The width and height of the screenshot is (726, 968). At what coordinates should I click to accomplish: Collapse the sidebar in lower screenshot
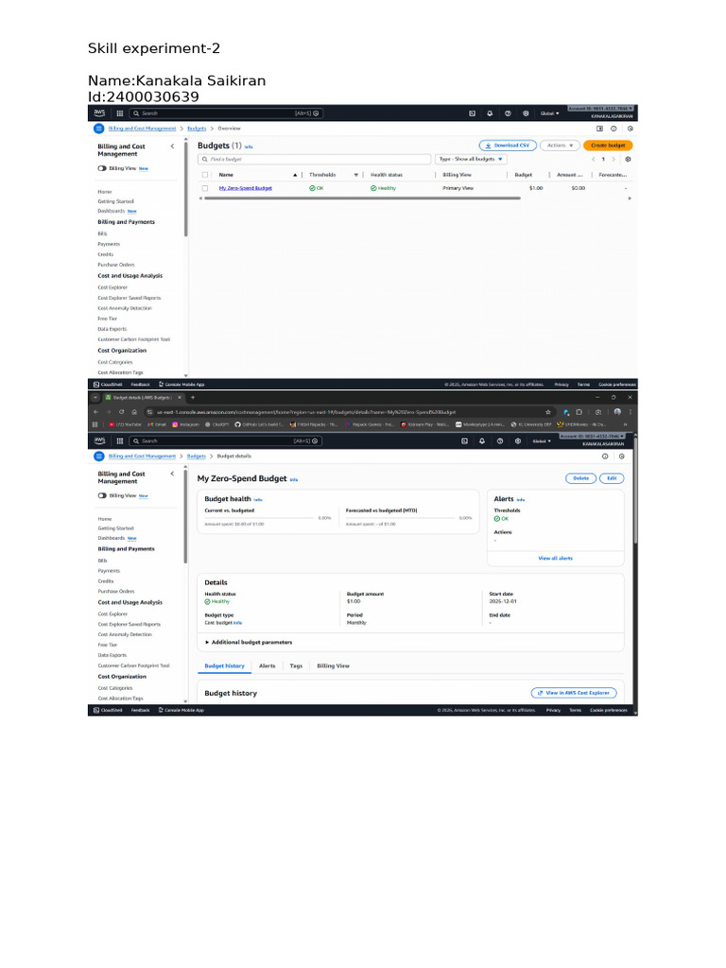172,474
